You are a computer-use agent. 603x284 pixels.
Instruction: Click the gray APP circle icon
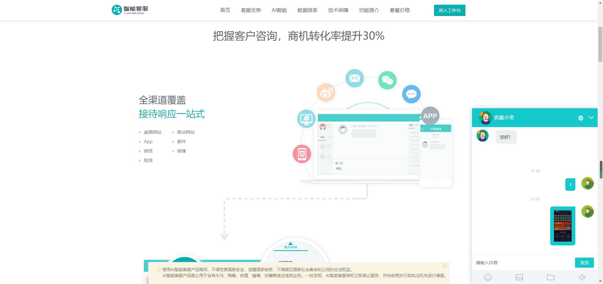click(430, 116)
